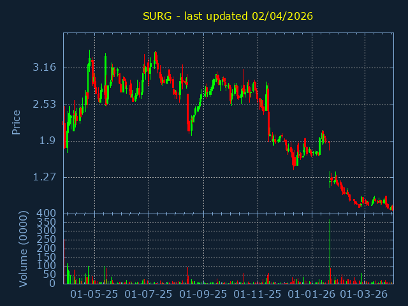
Task: Click the 01-07-25 date axis label
Action: pyautogui.click(x=149, y=295)
